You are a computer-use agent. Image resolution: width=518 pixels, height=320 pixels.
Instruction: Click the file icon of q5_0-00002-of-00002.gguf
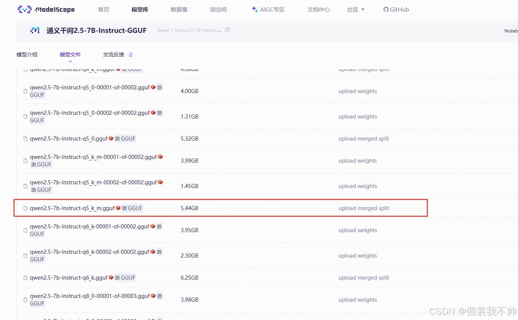pos(25,117)
